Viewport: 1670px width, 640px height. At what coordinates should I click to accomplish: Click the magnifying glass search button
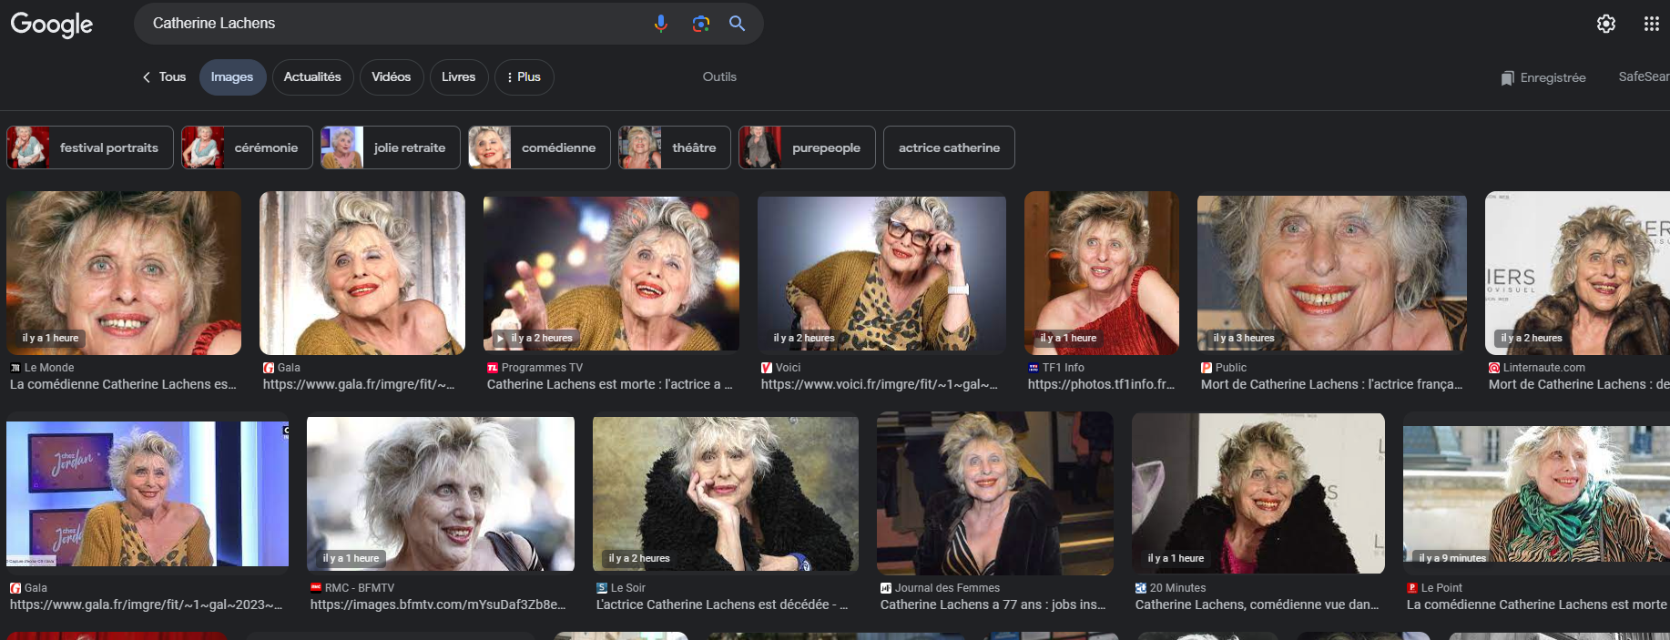pos(737,24)
